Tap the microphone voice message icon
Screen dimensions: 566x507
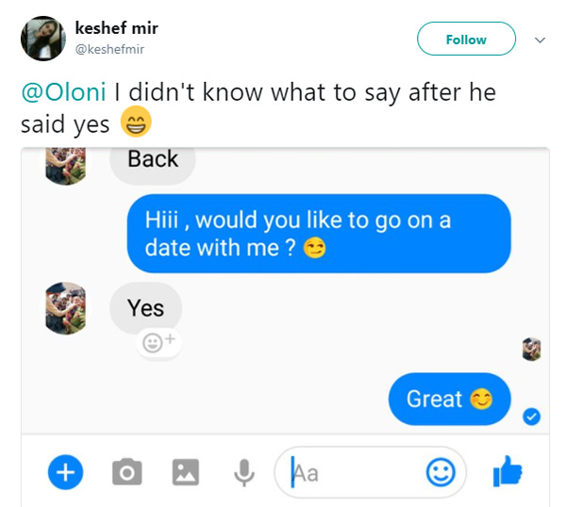[244, 473]
